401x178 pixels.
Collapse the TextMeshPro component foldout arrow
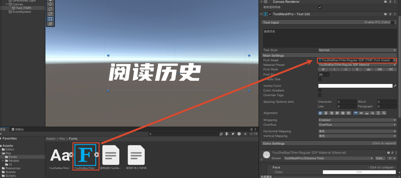tap(261, 14)
